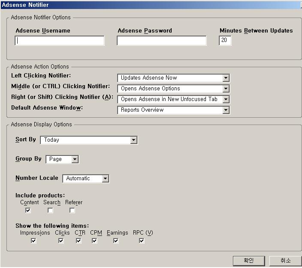Open the Group By dropdown
The image size is (302, 268).
(62, 159)
